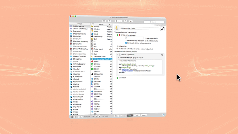The height and width of the screenshot is (134, 238).
Task: Select the #Final Cut Pro group
Action: click(x=80, y=99)
